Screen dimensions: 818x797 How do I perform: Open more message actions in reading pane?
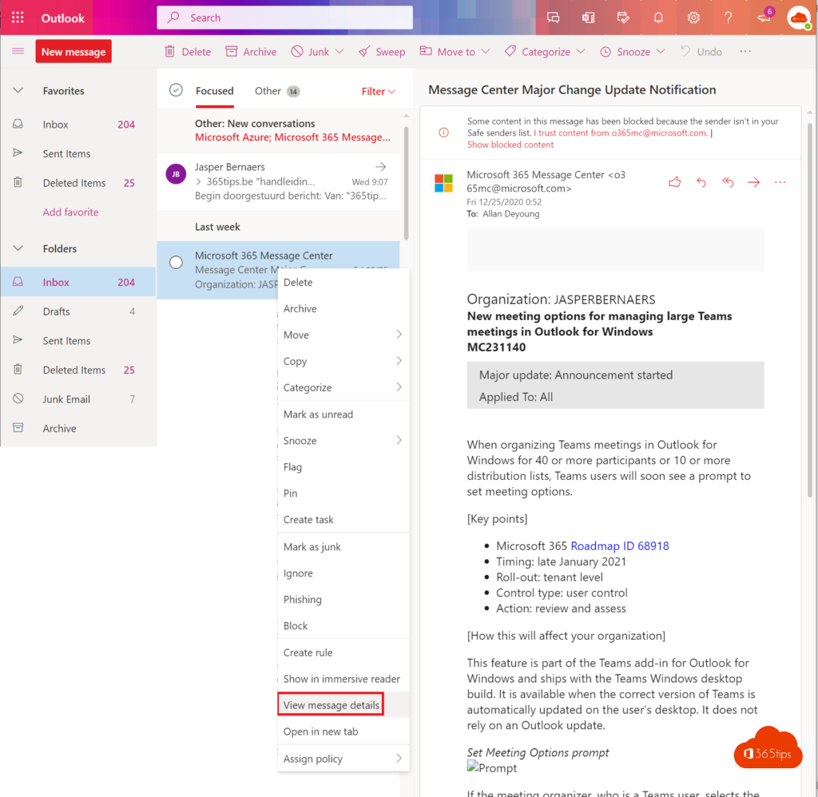(780, 182)
